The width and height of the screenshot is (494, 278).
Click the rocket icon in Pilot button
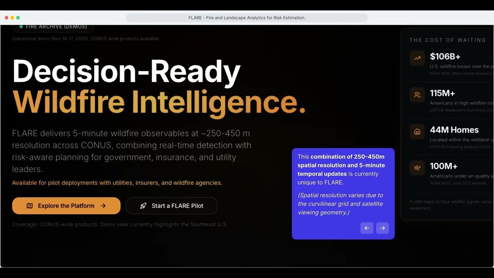click(143, 206)
